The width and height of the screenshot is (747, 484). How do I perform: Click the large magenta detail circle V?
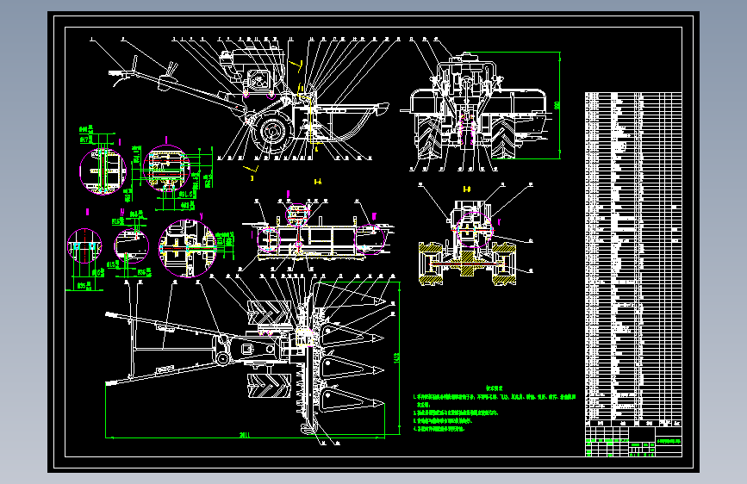[187, 248]
